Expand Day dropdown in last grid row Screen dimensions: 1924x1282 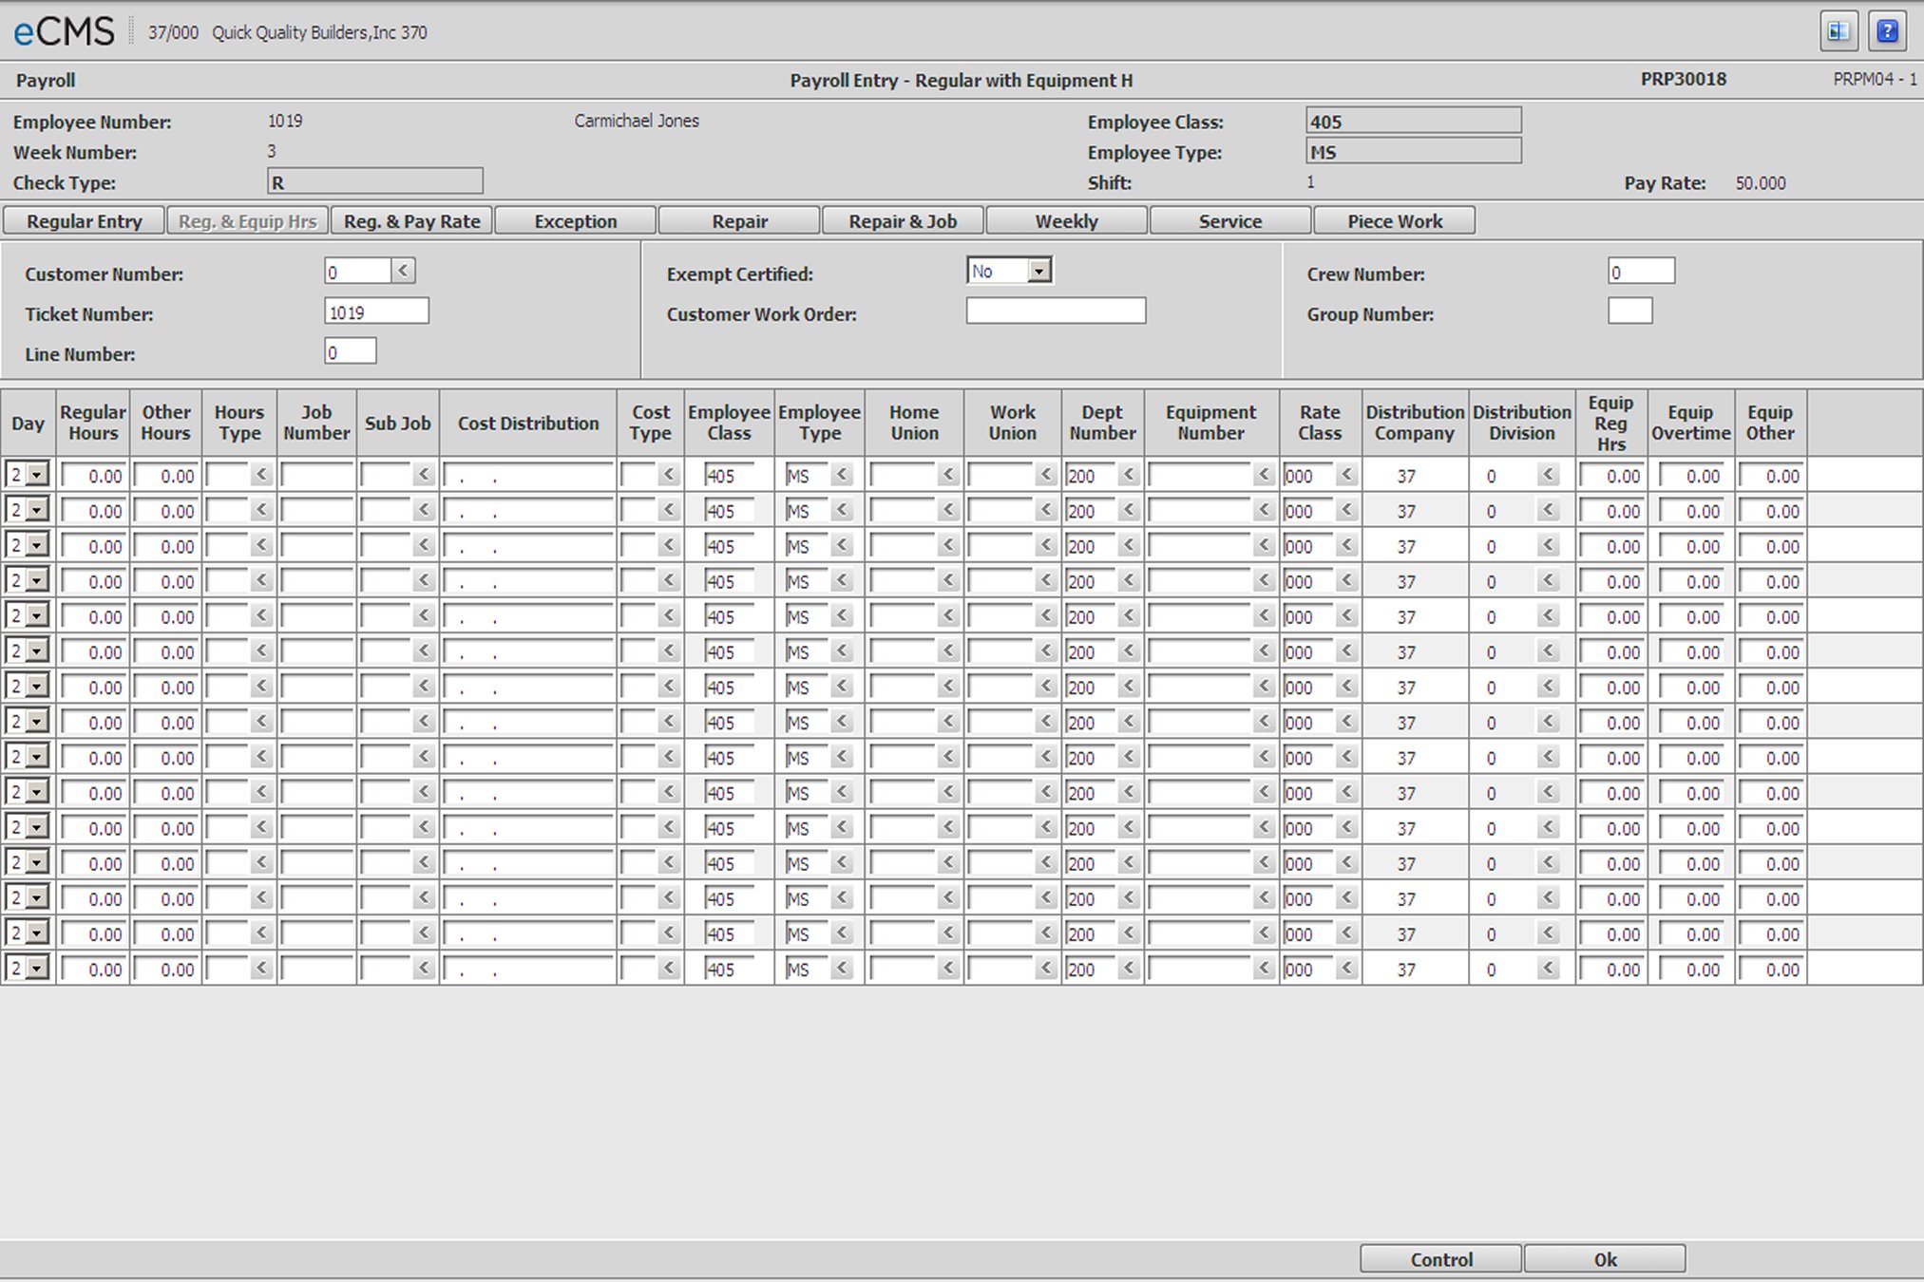37,969
